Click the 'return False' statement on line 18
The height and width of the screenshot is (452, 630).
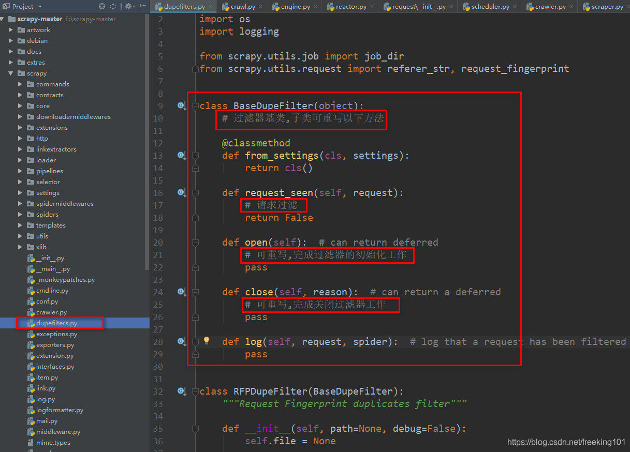tap(279, 218)
